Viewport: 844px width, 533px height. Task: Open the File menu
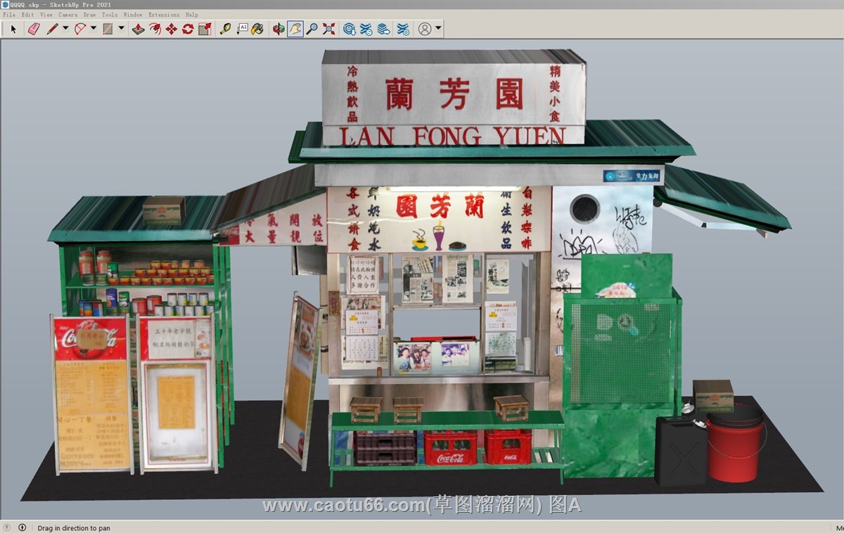point(8,14)
